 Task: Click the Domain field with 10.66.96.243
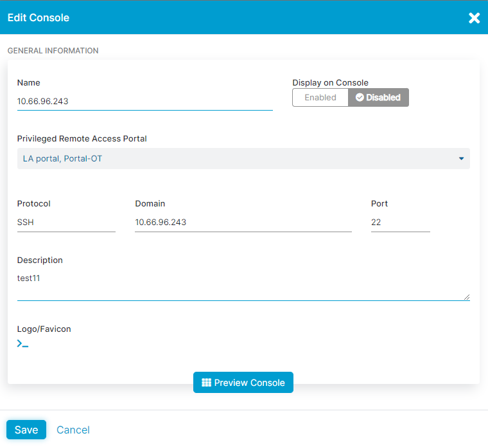coord(243,223)
